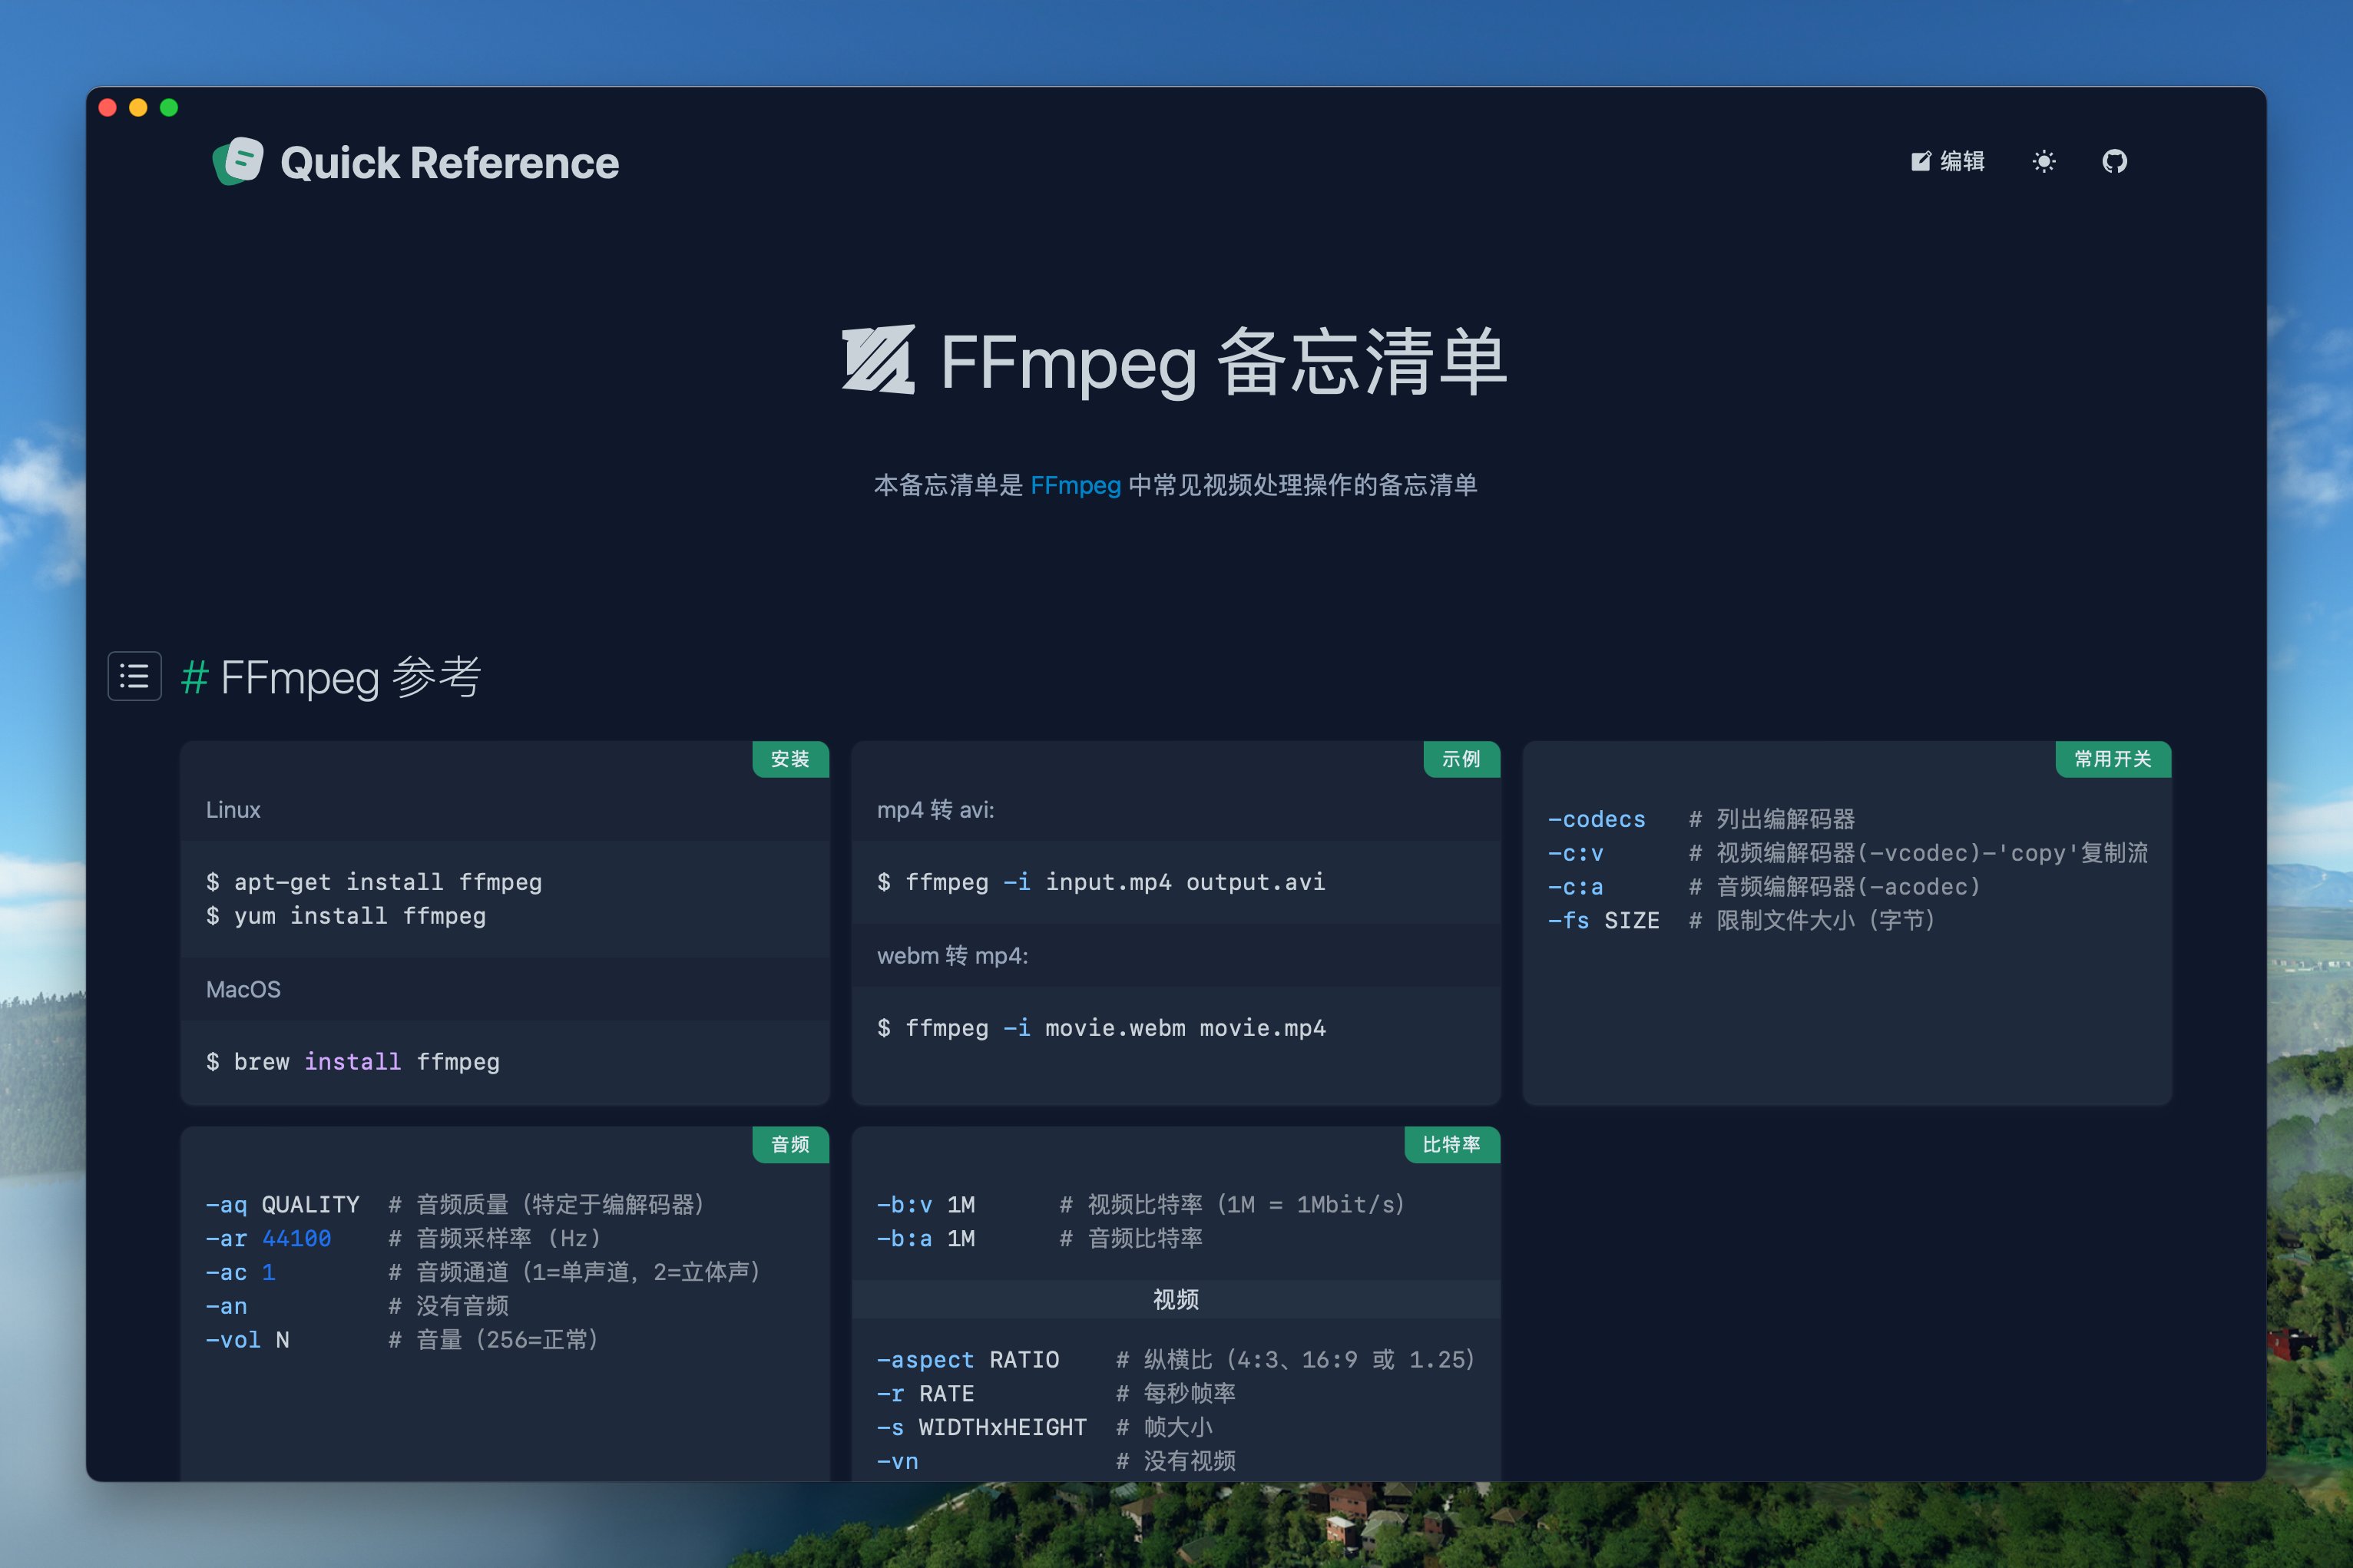Click the FFmpeg 参考 section heading
This screenshot has height=1568, width=2353.
pos(350,677)
